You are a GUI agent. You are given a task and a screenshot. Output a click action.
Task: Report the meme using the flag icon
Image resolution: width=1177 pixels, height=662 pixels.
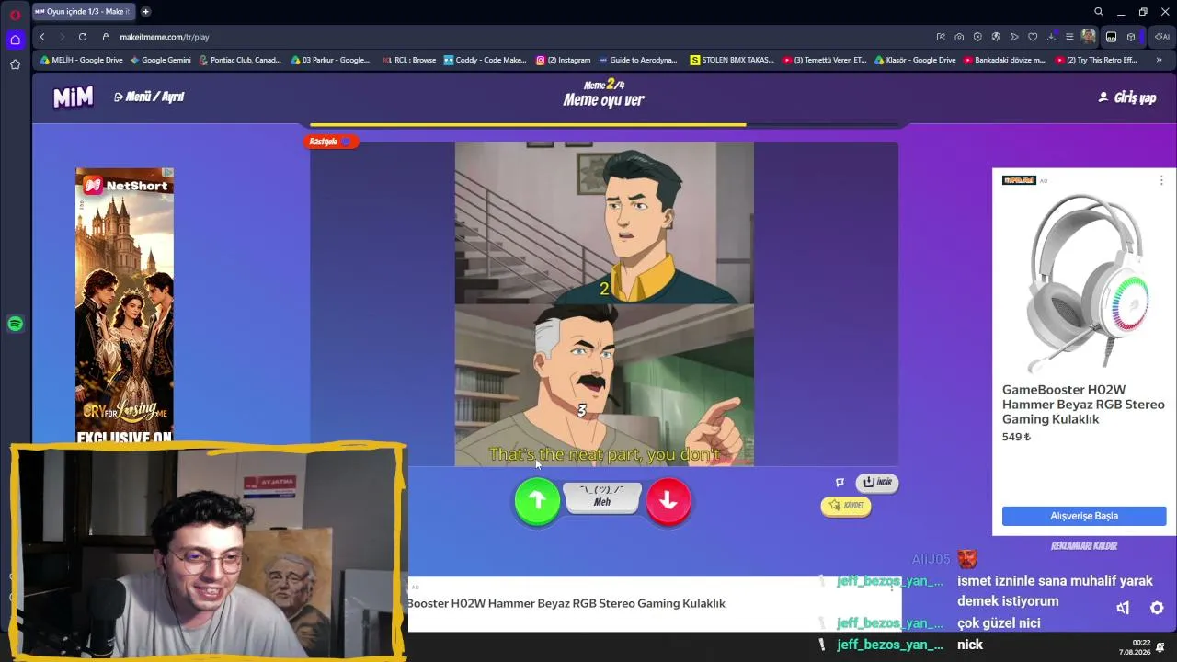[x=840, y=483]
